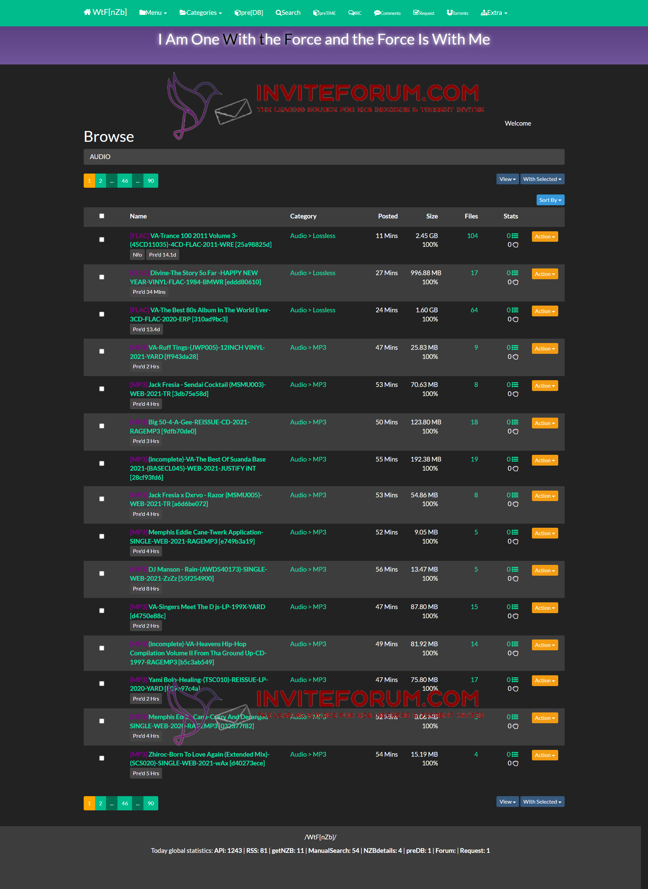648x889 pixels.
Task: Expand the Extra dropdown in navbar
Action: click(x=494, y=13)
